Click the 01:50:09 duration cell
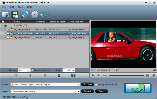 coord(41,29)
